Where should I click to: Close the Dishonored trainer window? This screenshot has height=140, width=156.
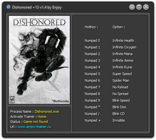pyautogui.click(x=146, y=7)
